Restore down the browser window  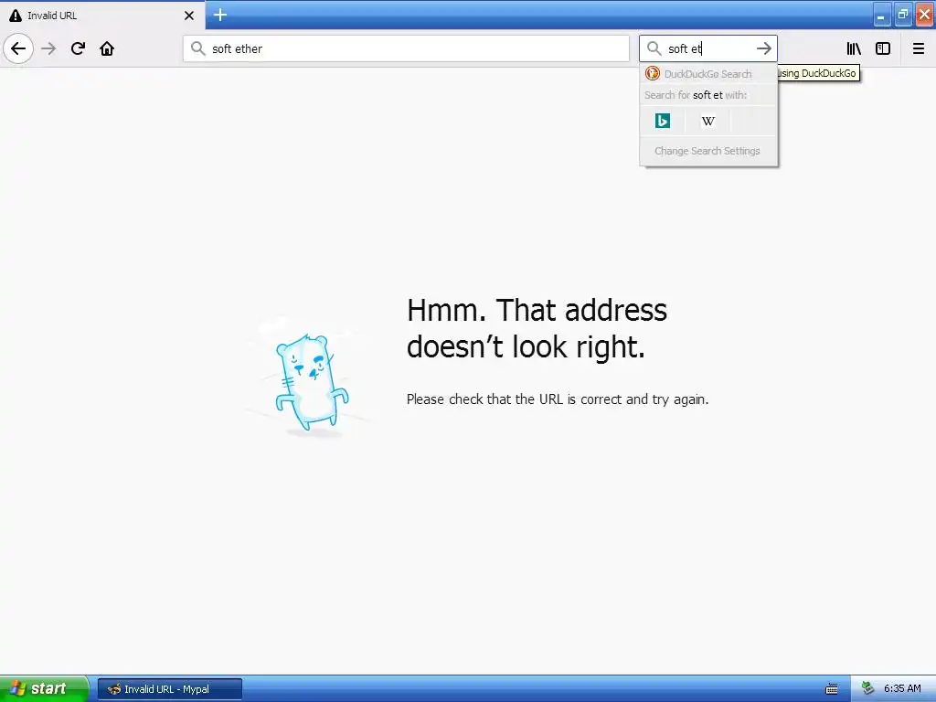tap(902, 15)
